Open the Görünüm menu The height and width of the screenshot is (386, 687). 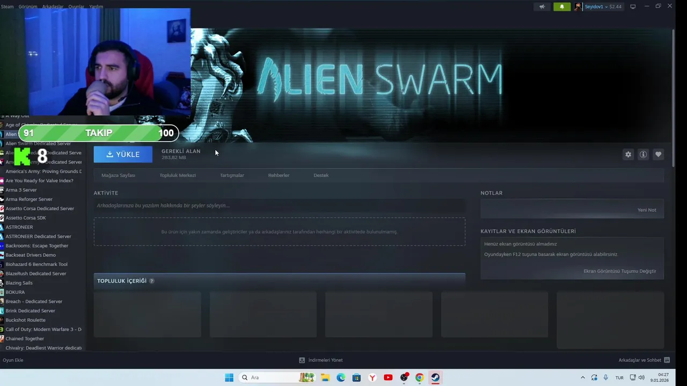[28, 6]
